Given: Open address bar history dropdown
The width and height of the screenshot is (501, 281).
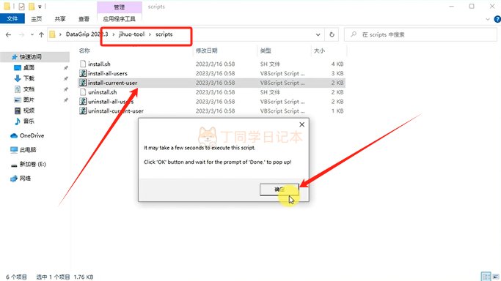Looking at the screenshot, I should 318,34.
